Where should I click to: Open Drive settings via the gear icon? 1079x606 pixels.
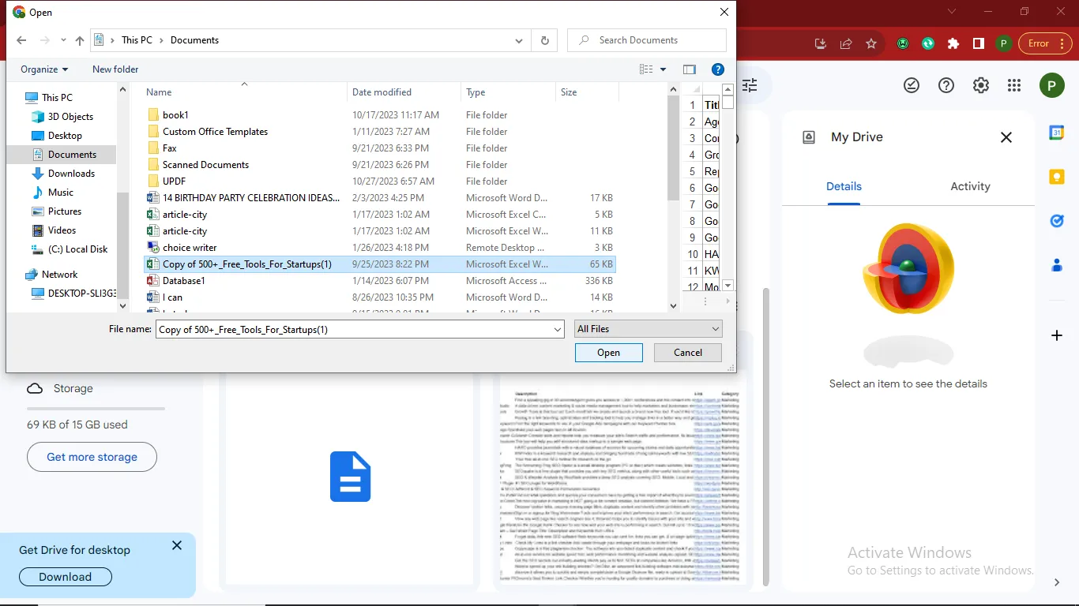980,85
